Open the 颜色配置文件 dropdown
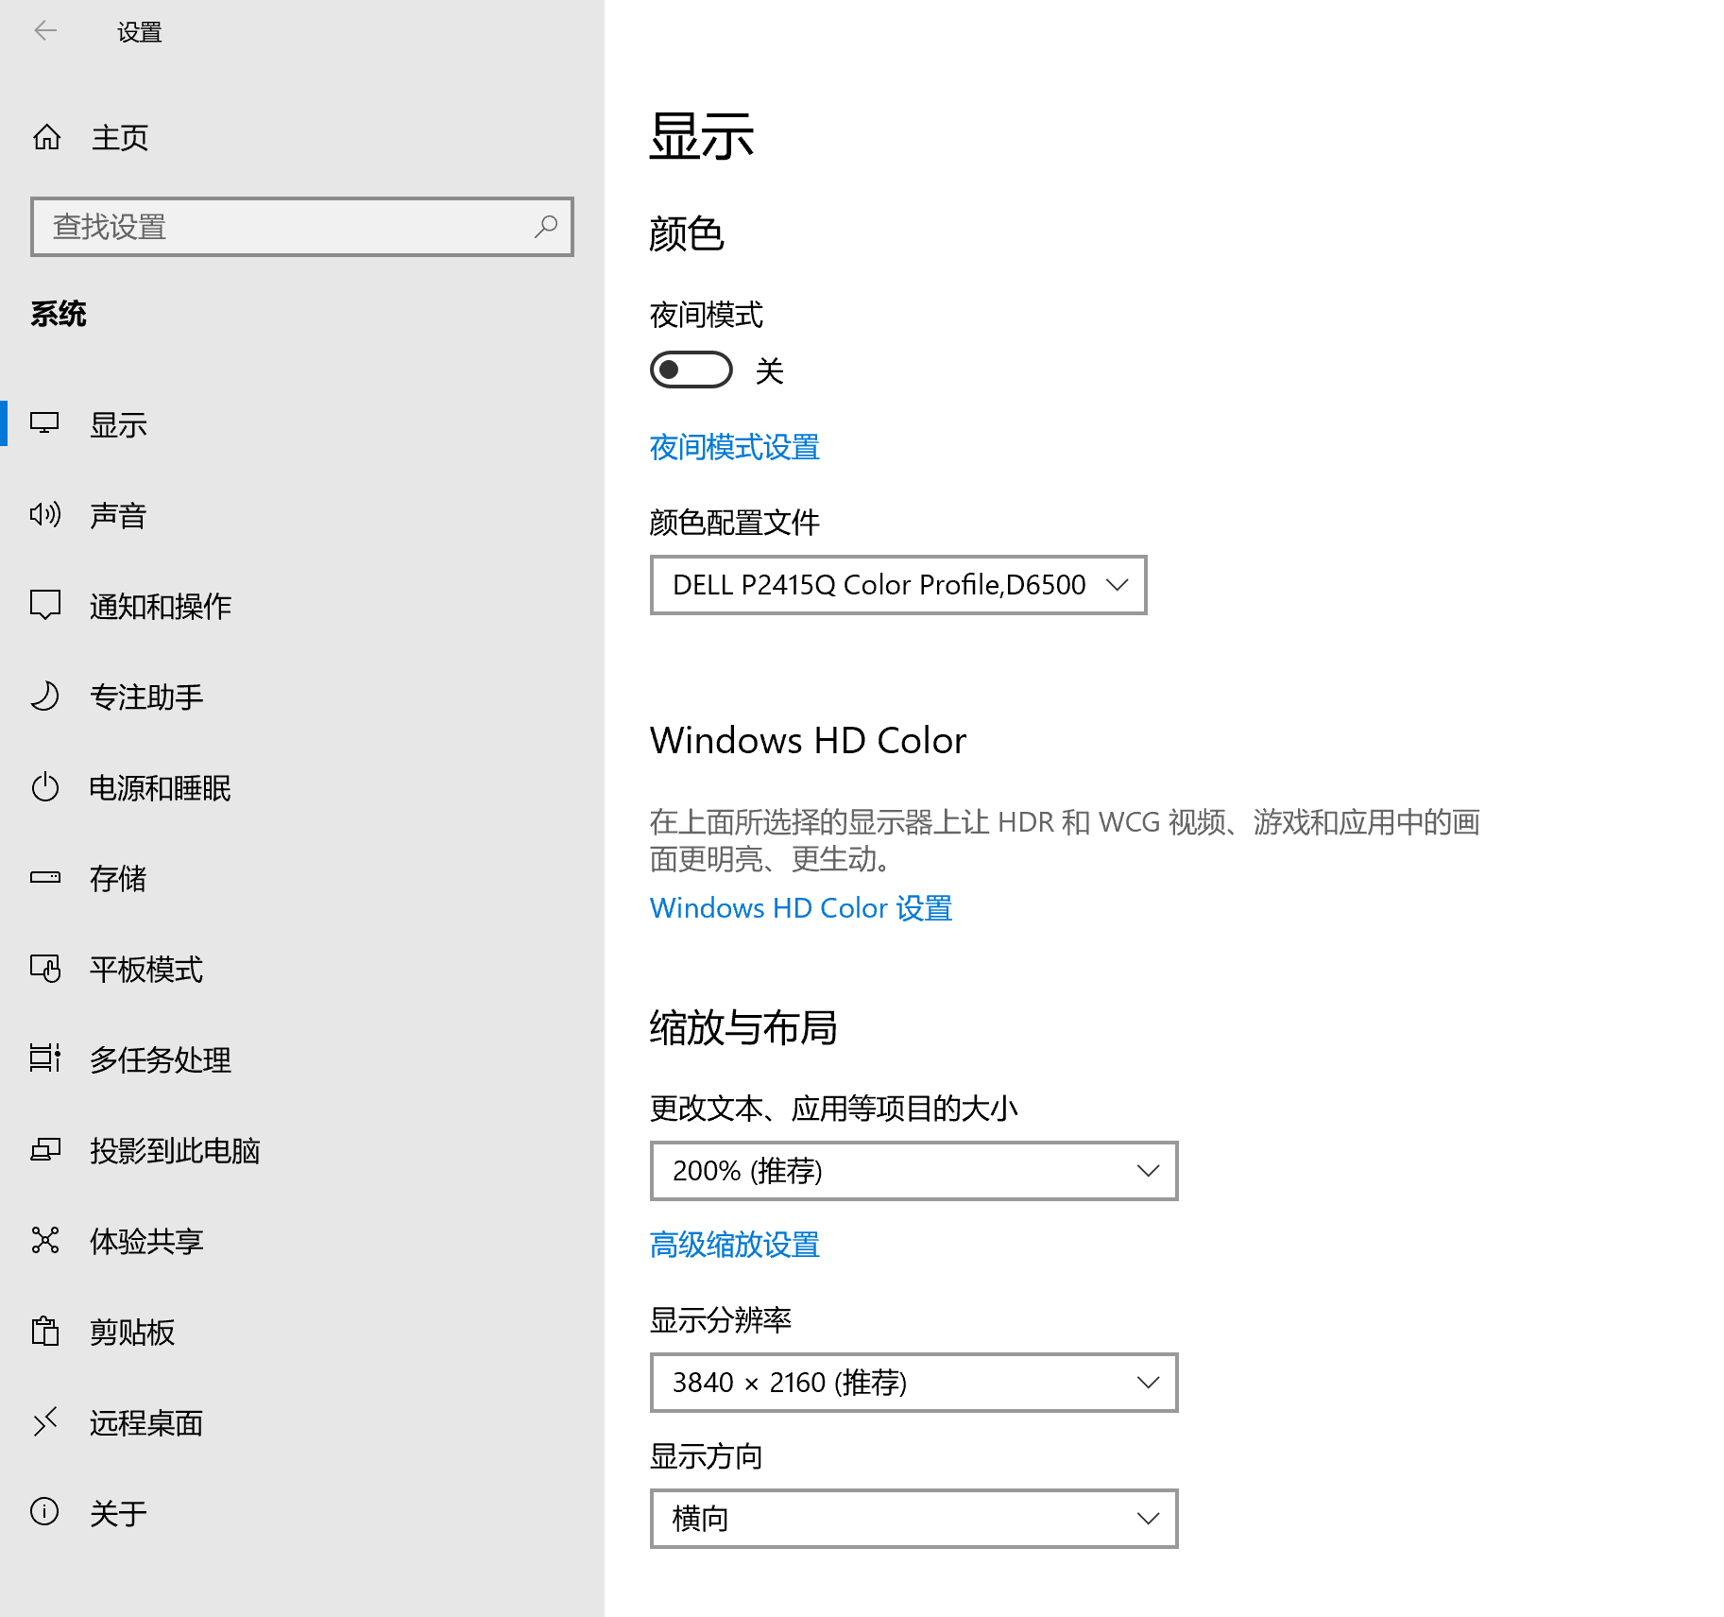 click(x=897, y=585)
